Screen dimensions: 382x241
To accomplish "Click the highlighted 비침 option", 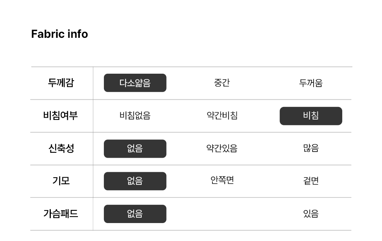I will (x=311, y=116).
